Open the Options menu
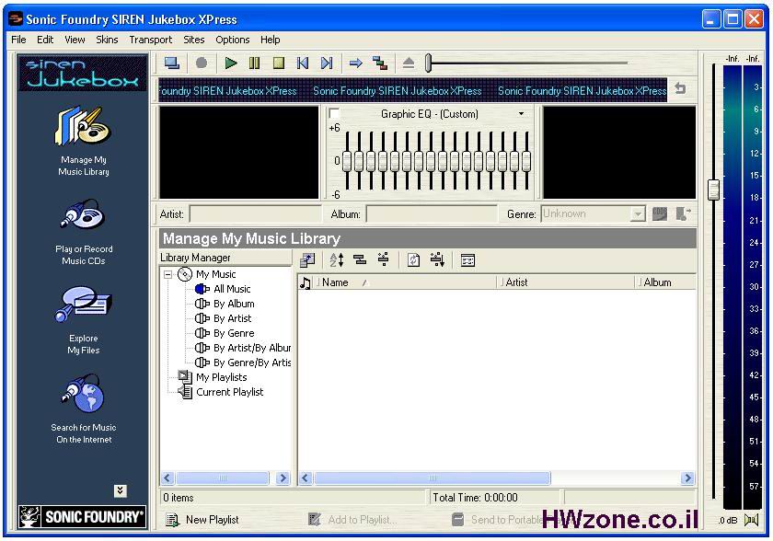Viewport: 773px width, 541px height. pyautogui.click(x=233, y=40)
